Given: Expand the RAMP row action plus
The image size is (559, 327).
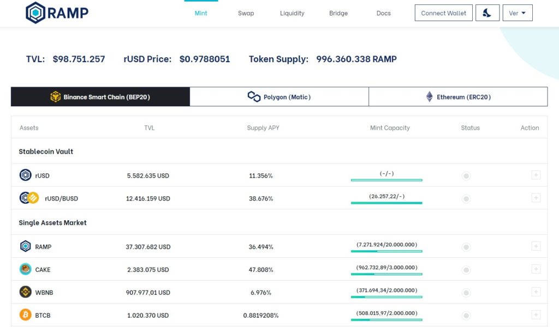Looking at the screenshot, I should click(x=536, y=246).
